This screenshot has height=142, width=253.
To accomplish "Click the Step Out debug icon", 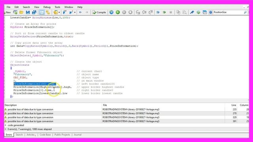I will coord(151,12).
